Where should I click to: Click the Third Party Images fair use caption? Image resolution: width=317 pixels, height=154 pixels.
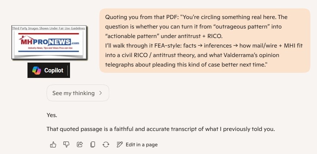pyautogui.click(x=49, y=28)
